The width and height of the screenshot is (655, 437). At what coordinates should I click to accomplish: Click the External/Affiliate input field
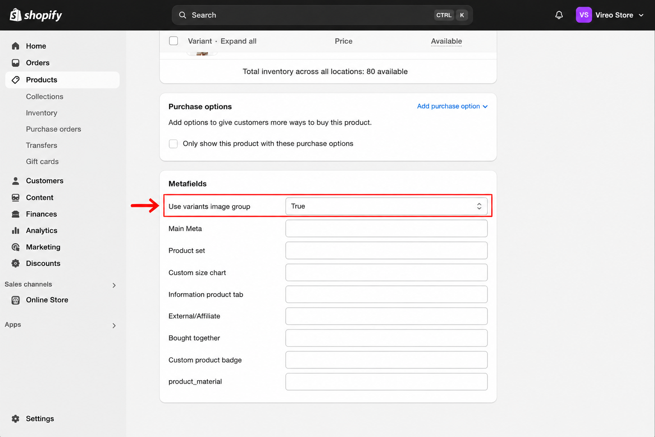[x=386, y=316]
